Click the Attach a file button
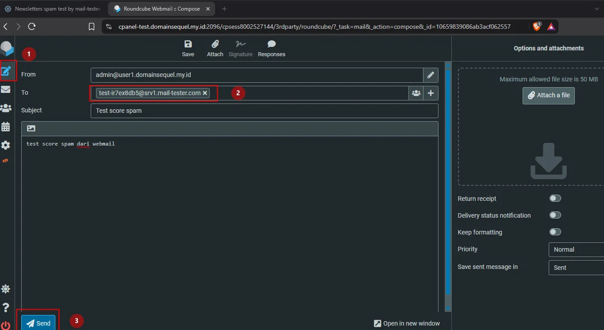Image resolution: width=604 pixels, height=330 pixels. (549, 96)
